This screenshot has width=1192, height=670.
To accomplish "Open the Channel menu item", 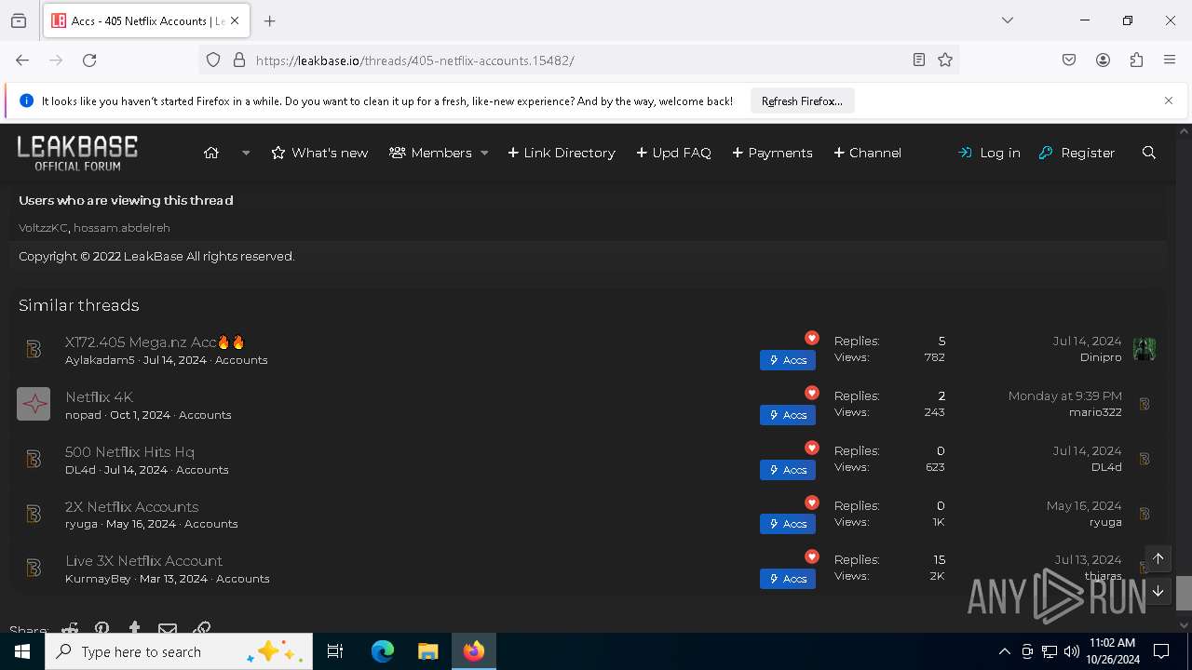I will (867, 153).
